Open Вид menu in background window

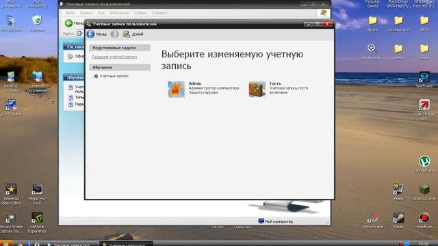point(101,13)
